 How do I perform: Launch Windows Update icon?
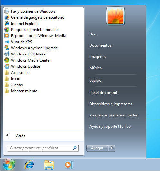(x=7, y=66)
